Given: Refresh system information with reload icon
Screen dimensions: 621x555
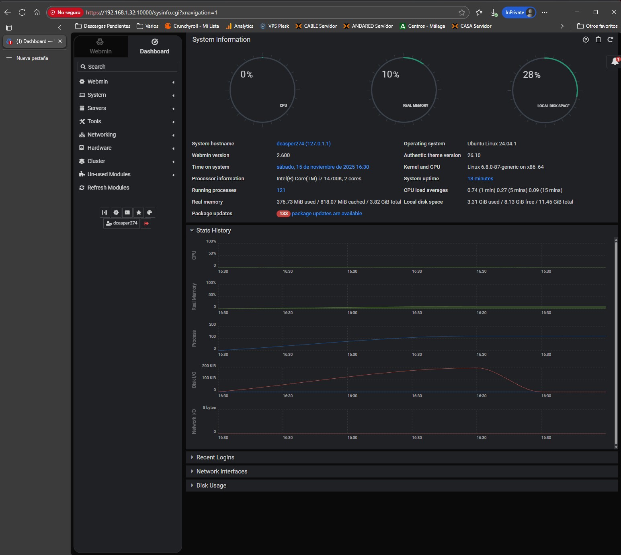Looking at the screenshot, I should pos(610,39).
